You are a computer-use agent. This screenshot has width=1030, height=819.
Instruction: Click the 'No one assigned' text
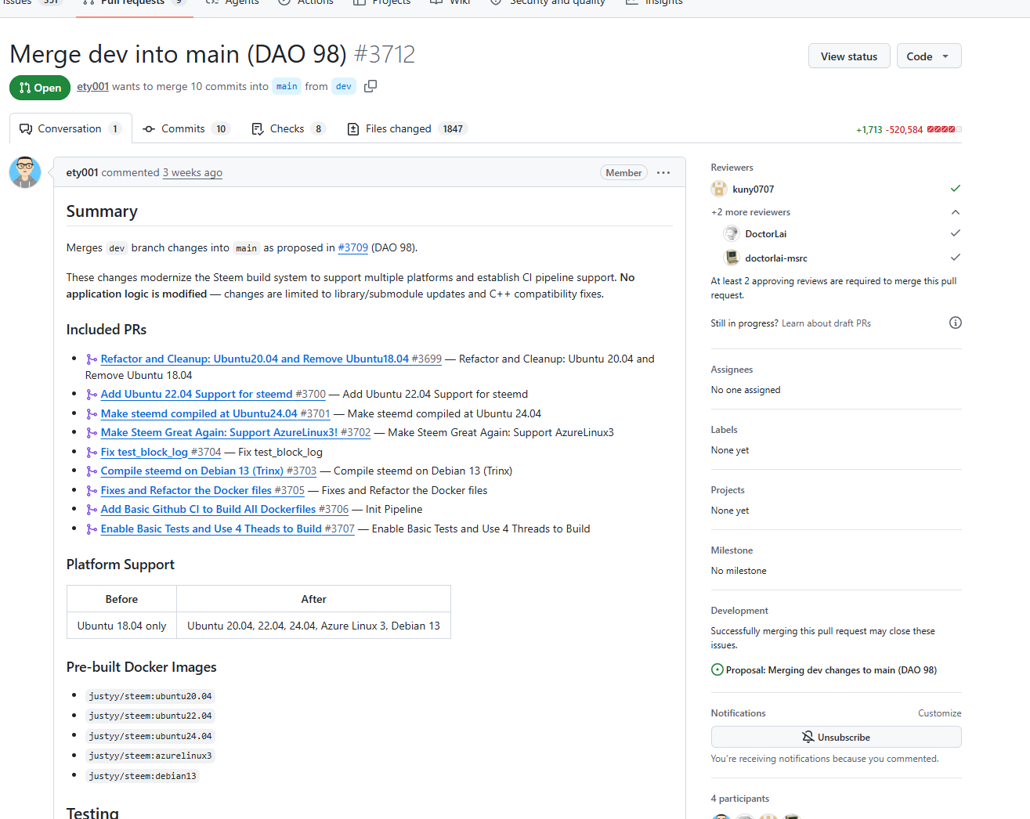pyautogui.click(x=746, y=390)
